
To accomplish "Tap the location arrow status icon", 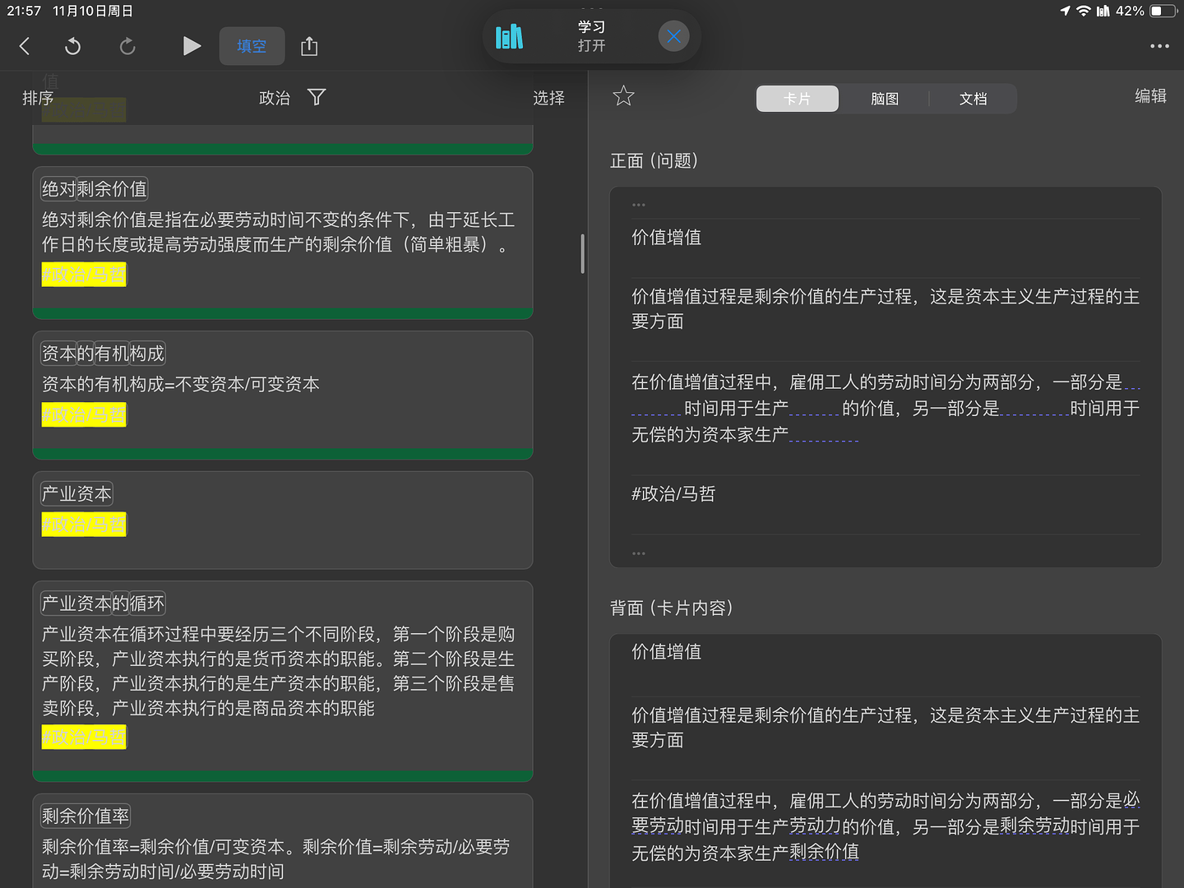I will (1066, 11).
